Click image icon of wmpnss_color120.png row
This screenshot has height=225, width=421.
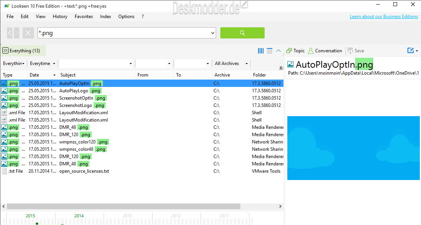[4, 142]
